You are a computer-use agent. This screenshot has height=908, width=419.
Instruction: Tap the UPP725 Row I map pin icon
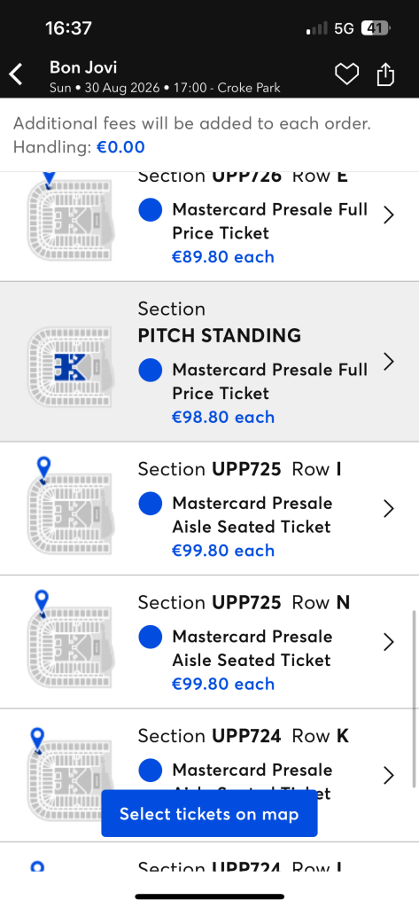[43, 470]
